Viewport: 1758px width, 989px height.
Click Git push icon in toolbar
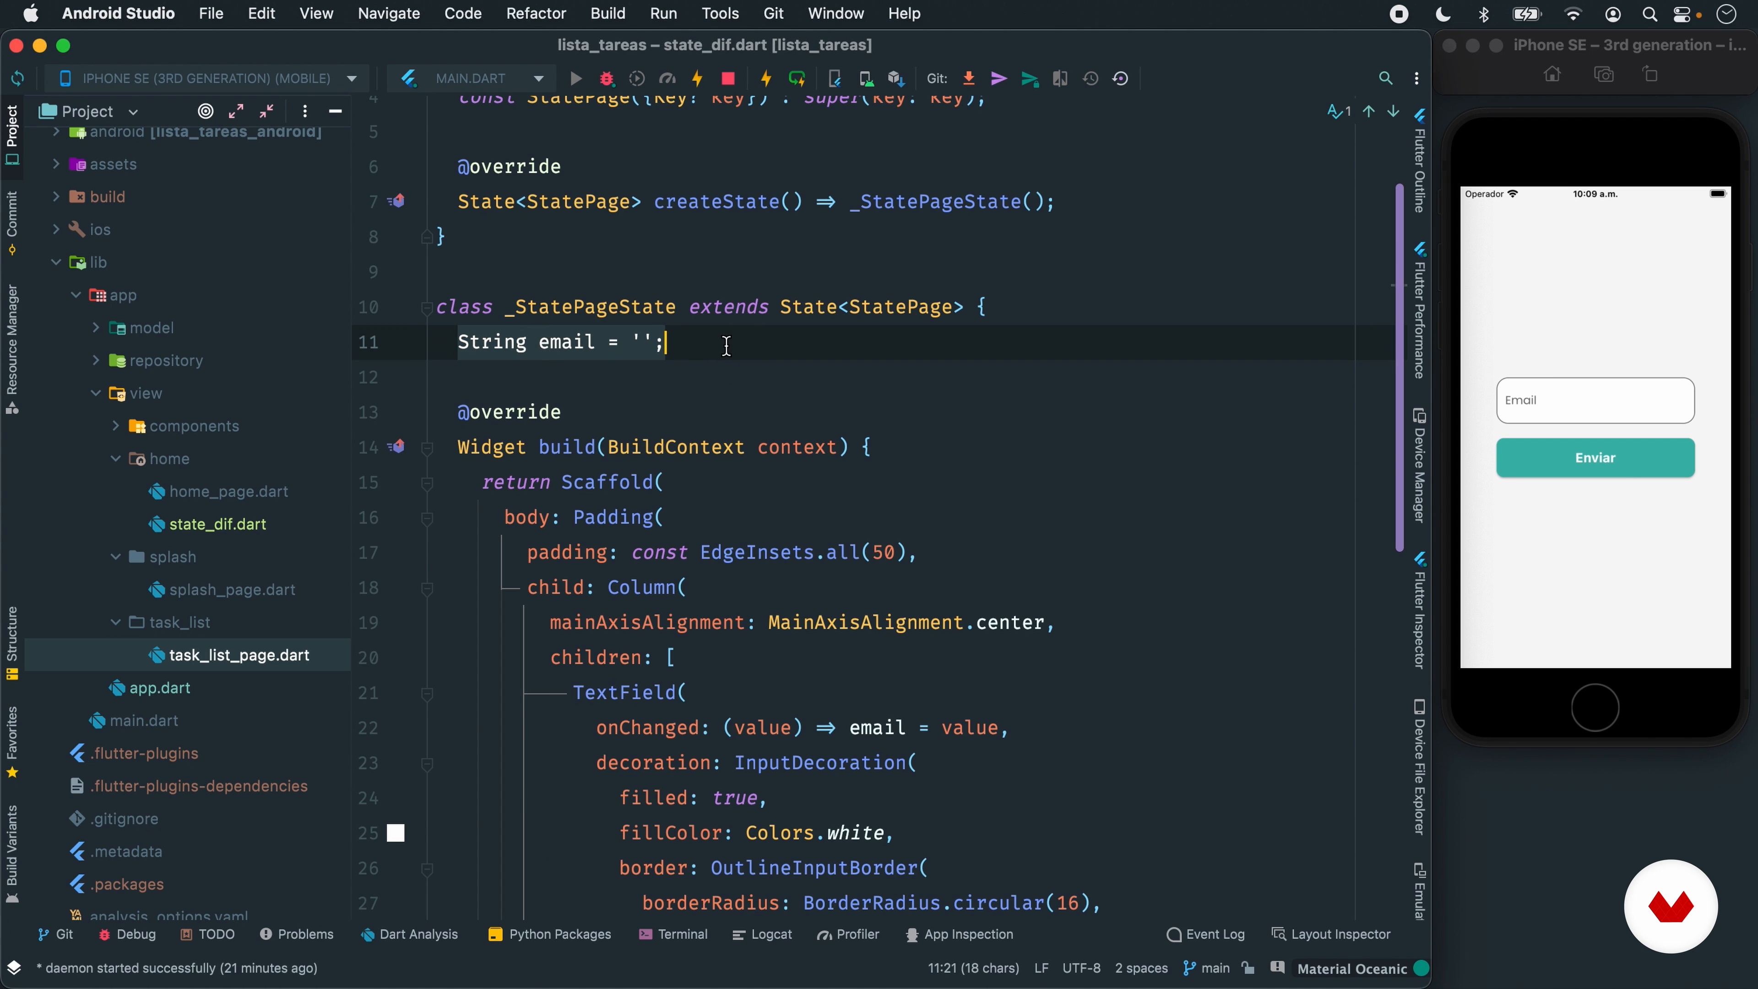point(1030,79)
